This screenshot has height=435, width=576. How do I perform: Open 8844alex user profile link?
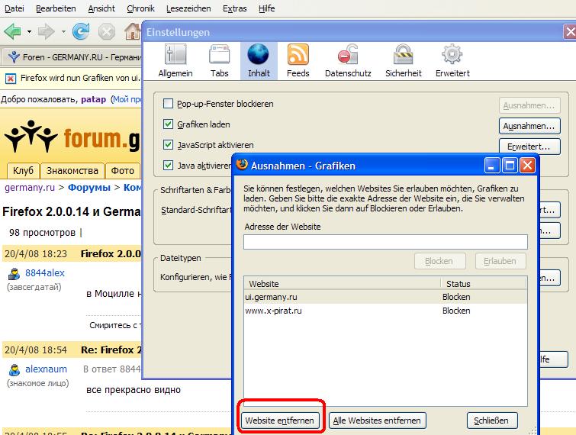(45, 273)
